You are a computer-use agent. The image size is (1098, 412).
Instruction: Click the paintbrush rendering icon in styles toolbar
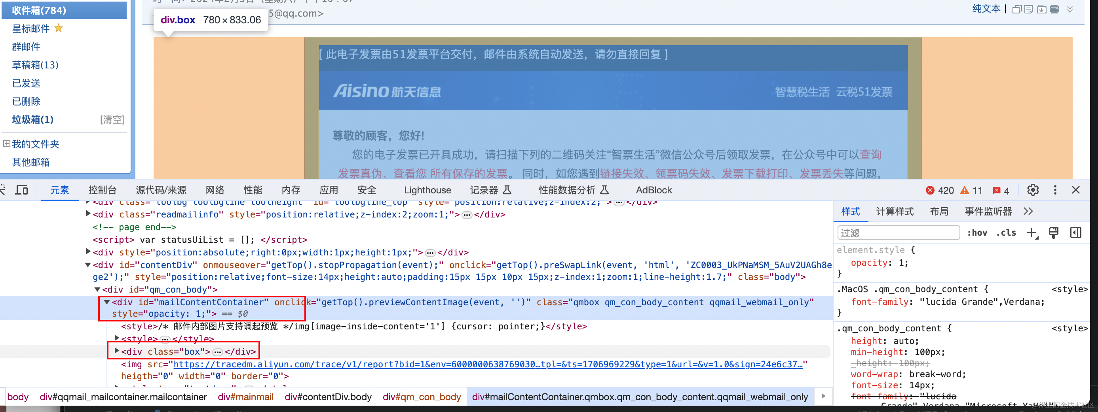coord(1053,233)
